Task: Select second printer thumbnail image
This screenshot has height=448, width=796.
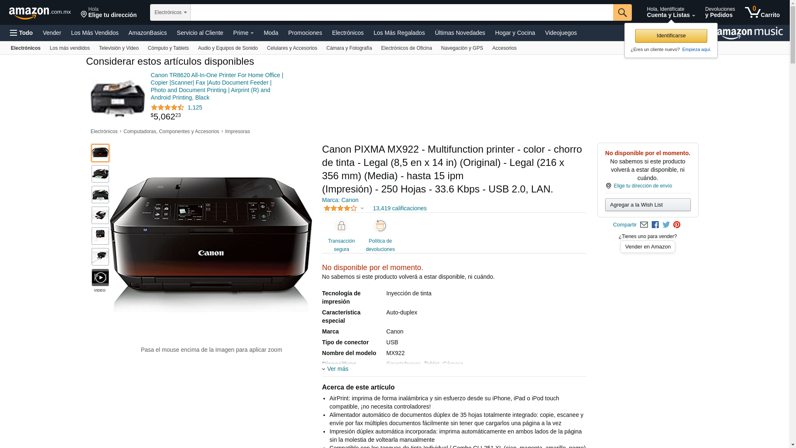Action: pos(100,174)
